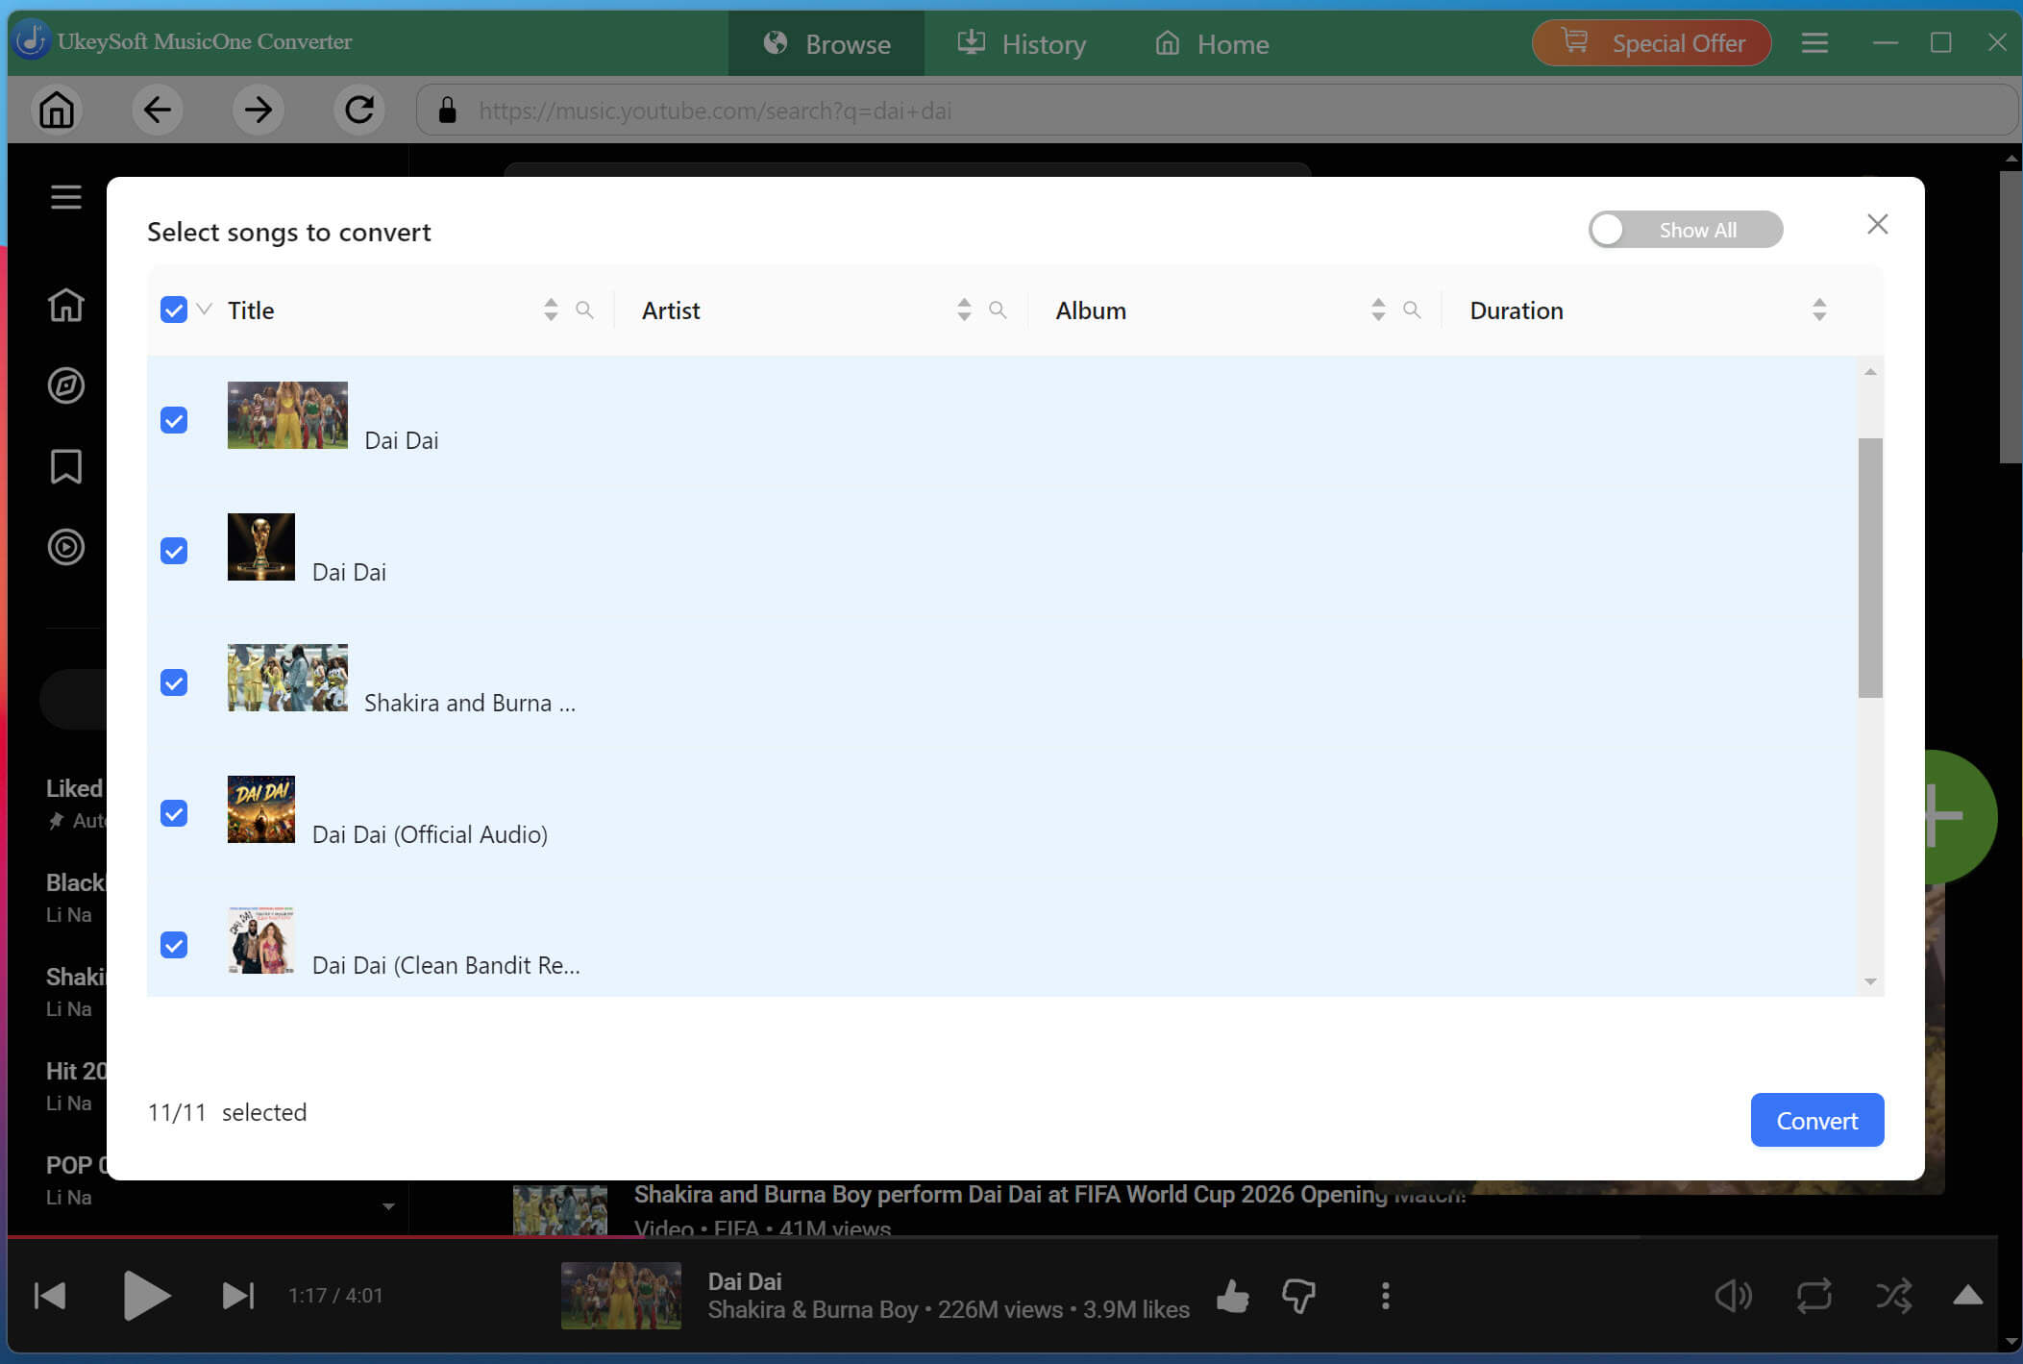This screenshot has height=1364, width=2023.
Task: Click Shakira & Burna Boy artist text
Action: (813, 1309)
